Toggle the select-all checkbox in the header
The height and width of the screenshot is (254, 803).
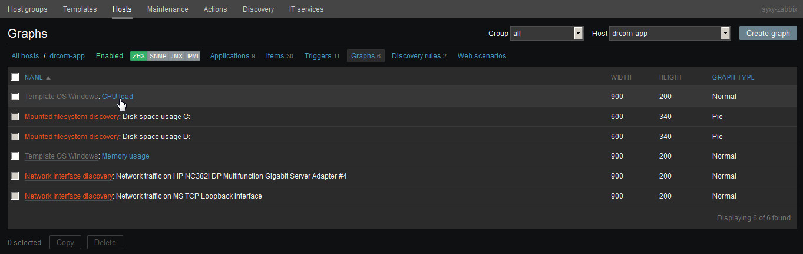coord(15,77)
